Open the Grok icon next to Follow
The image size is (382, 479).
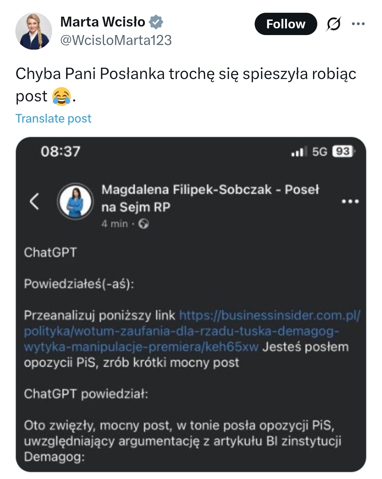(x=334, y=24)
